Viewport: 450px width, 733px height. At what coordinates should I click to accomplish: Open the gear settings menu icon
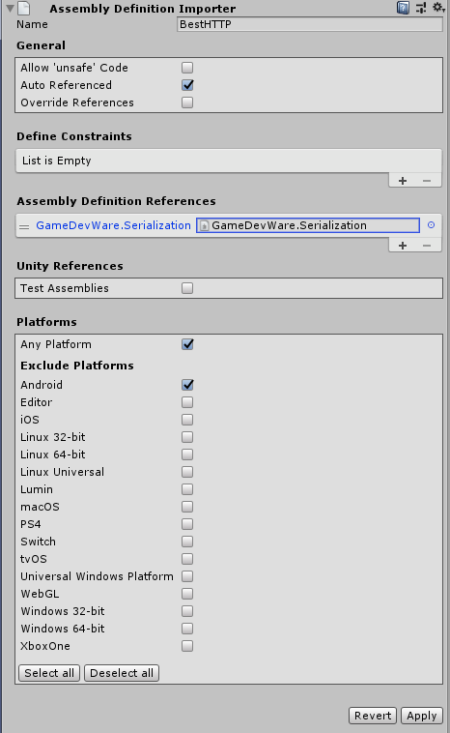[x=437, y=7]
